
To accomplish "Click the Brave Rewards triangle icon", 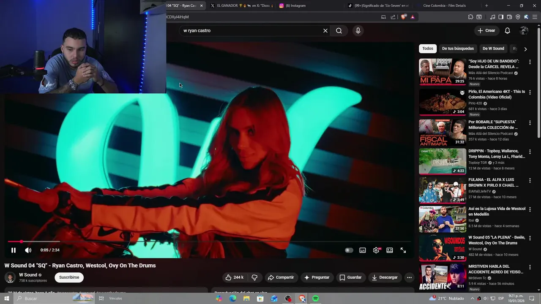I will pyautogui.click(x=413, y=17).
